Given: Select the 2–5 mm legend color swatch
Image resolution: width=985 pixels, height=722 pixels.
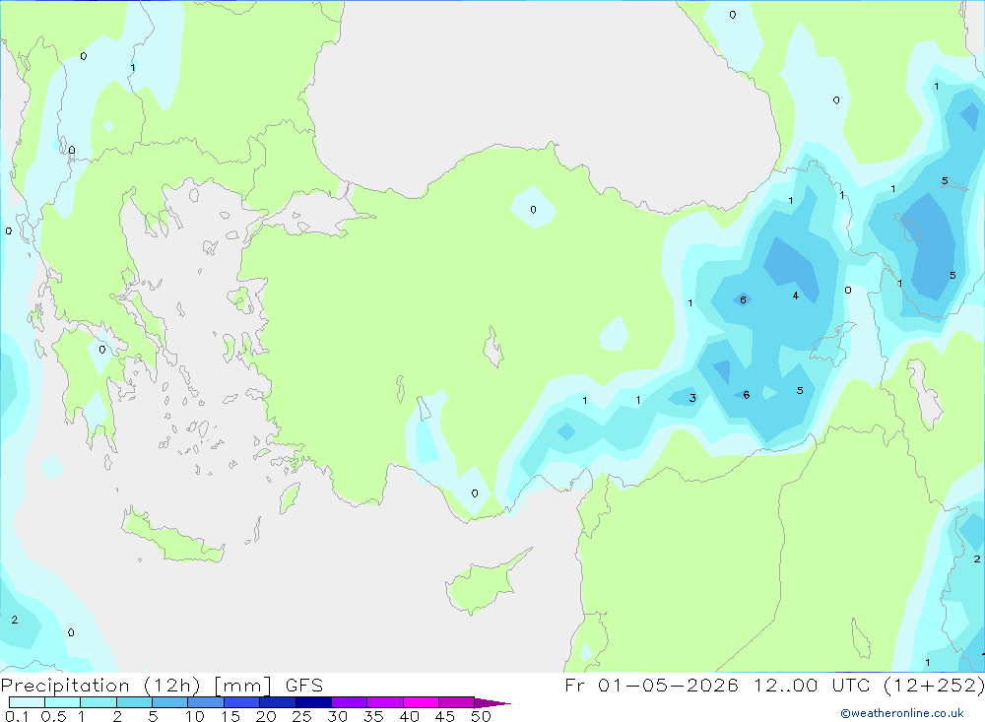Looking at the screenshot, I should [134, 702].
